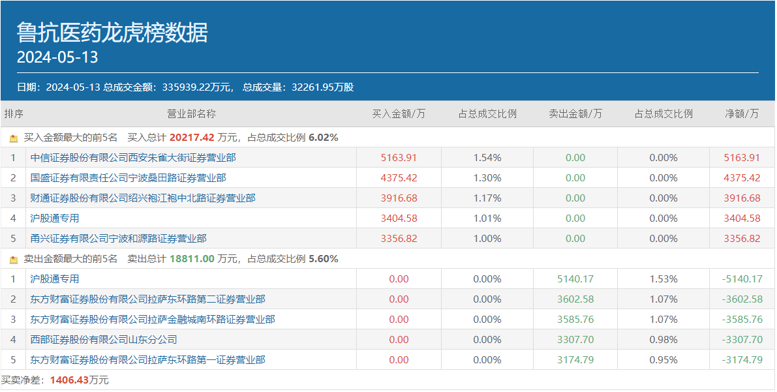Open 中信证券西安朱雀大街证券营业部 link
This screenshot has width=777, height=392.
click(133, 158)
